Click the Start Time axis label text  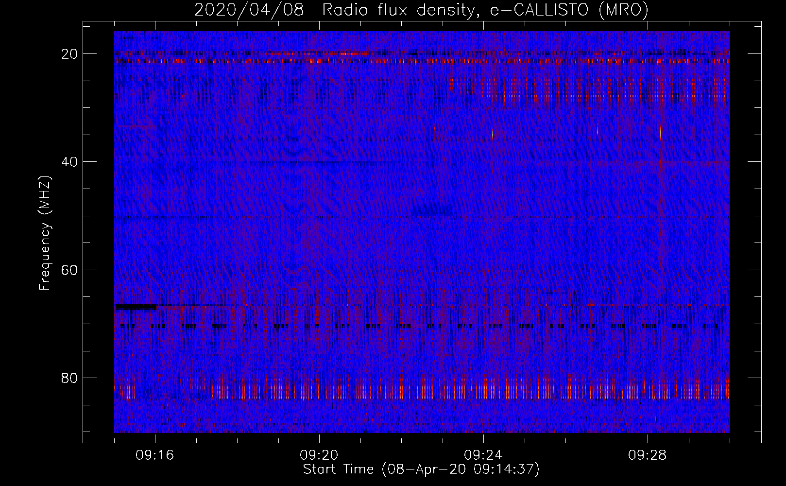(421, 469)
